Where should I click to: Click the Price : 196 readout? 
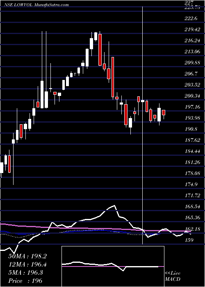[x=25, y=281]
